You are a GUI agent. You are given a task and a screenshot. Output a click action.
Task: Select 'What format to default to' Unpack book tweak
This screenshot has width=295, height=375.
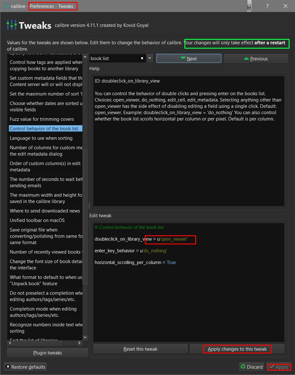click(x=46, y=280)
